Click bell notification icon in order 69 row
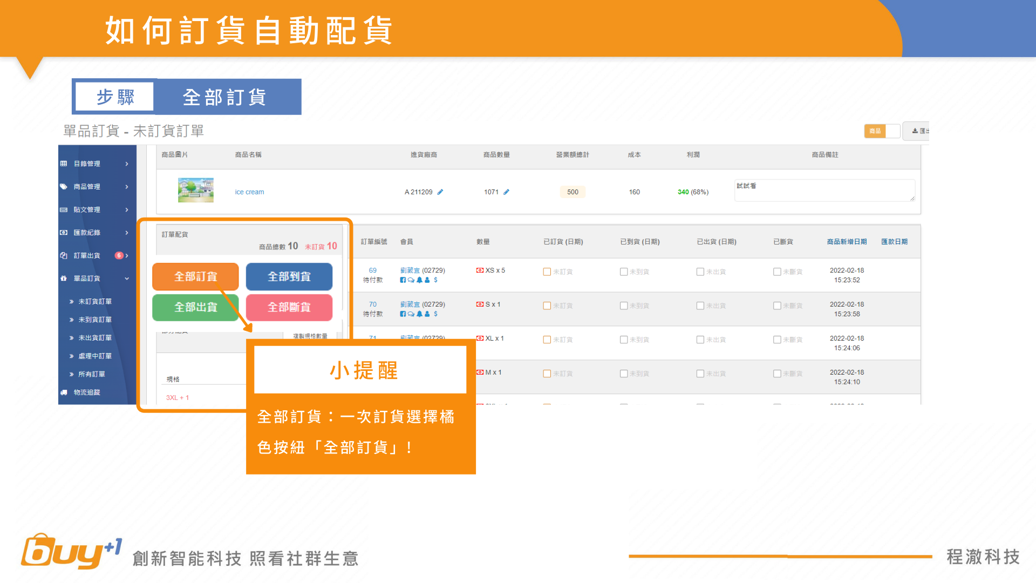1036x583 pixels. pyautogui.click(x=419, y=280)
